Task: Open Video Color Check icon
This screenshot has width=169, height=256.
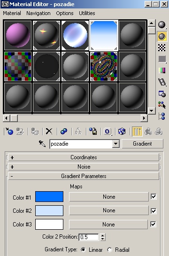Action: tap(162, 71)
